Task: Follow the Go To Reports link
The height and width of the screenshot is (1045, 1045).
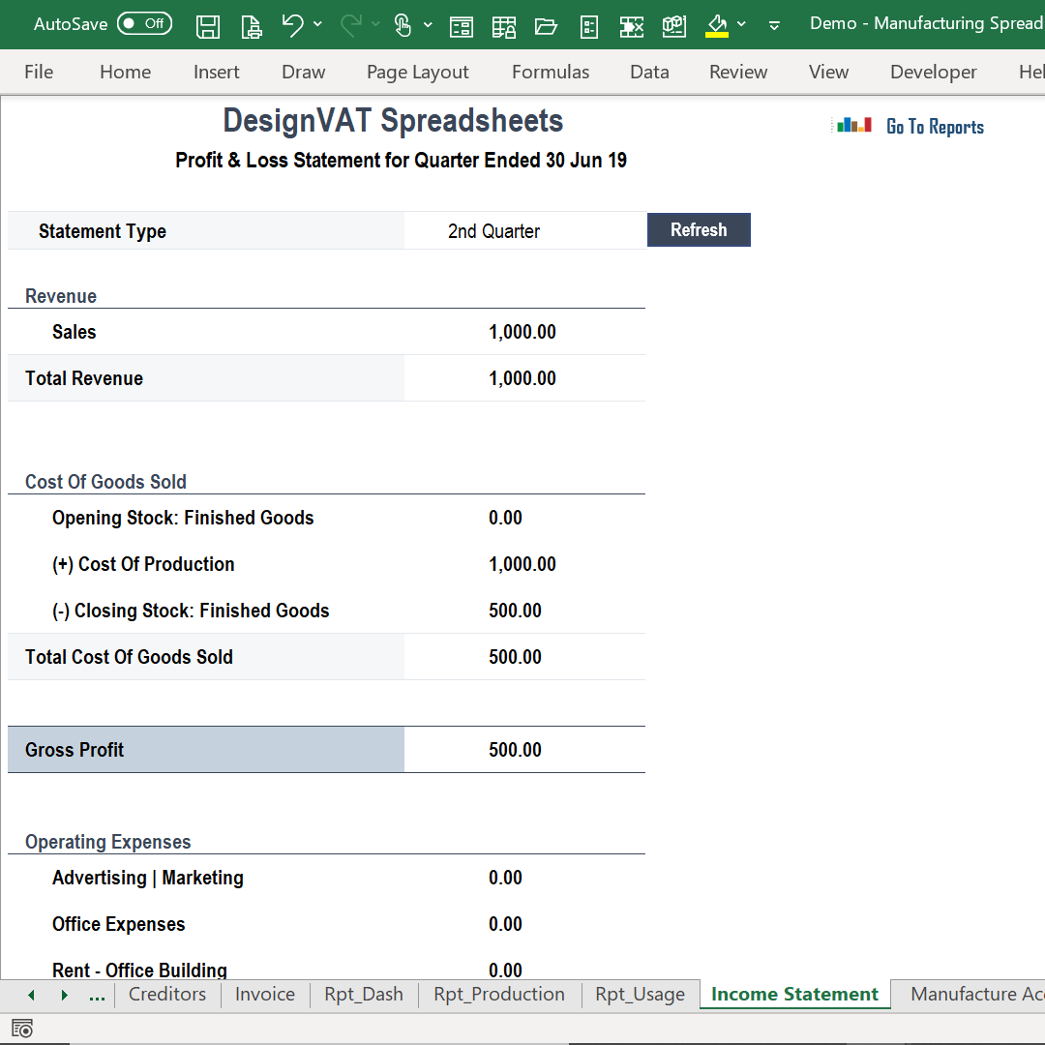Action: click(x=935, y=126)
